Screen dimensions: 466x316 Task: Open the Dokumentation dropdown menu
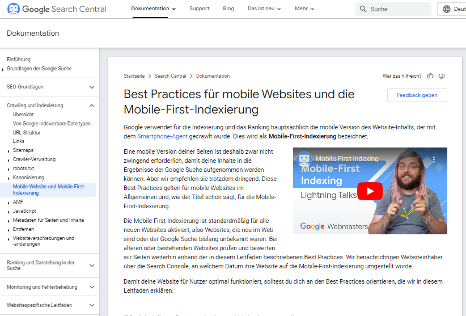[x=154, y=9]
